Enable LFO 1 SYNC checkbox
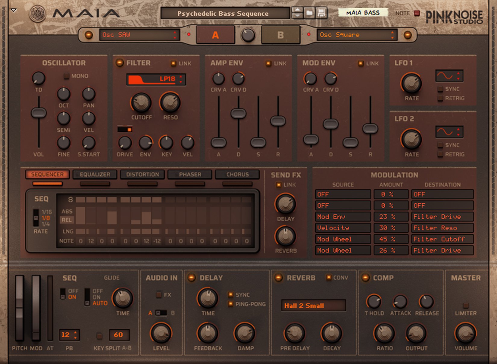Viewport: 497px width, 364px height. [x=440, y=89]
